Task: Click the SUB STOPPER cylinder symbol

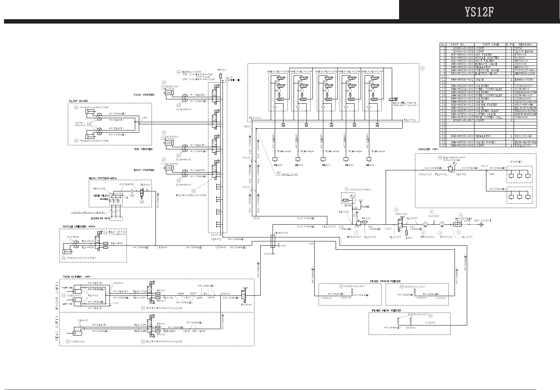Action: coord(168,144)
